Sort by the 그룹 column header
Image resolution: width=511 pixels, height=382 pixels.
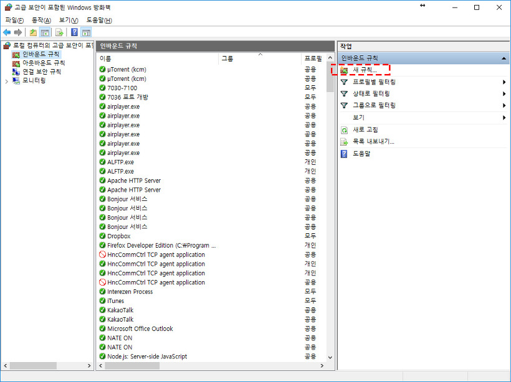coord(260,58)
